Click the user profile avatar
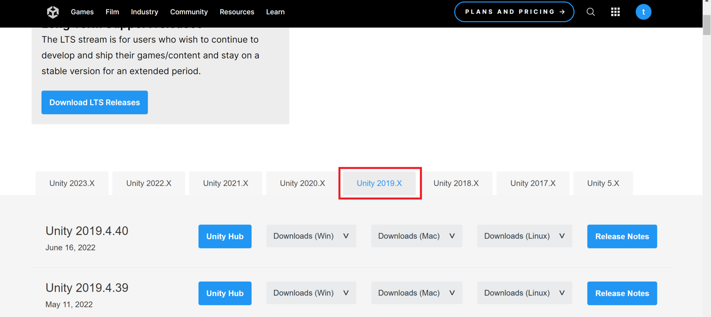The height and width of the screenshot is (317, 711). [643, 12]
